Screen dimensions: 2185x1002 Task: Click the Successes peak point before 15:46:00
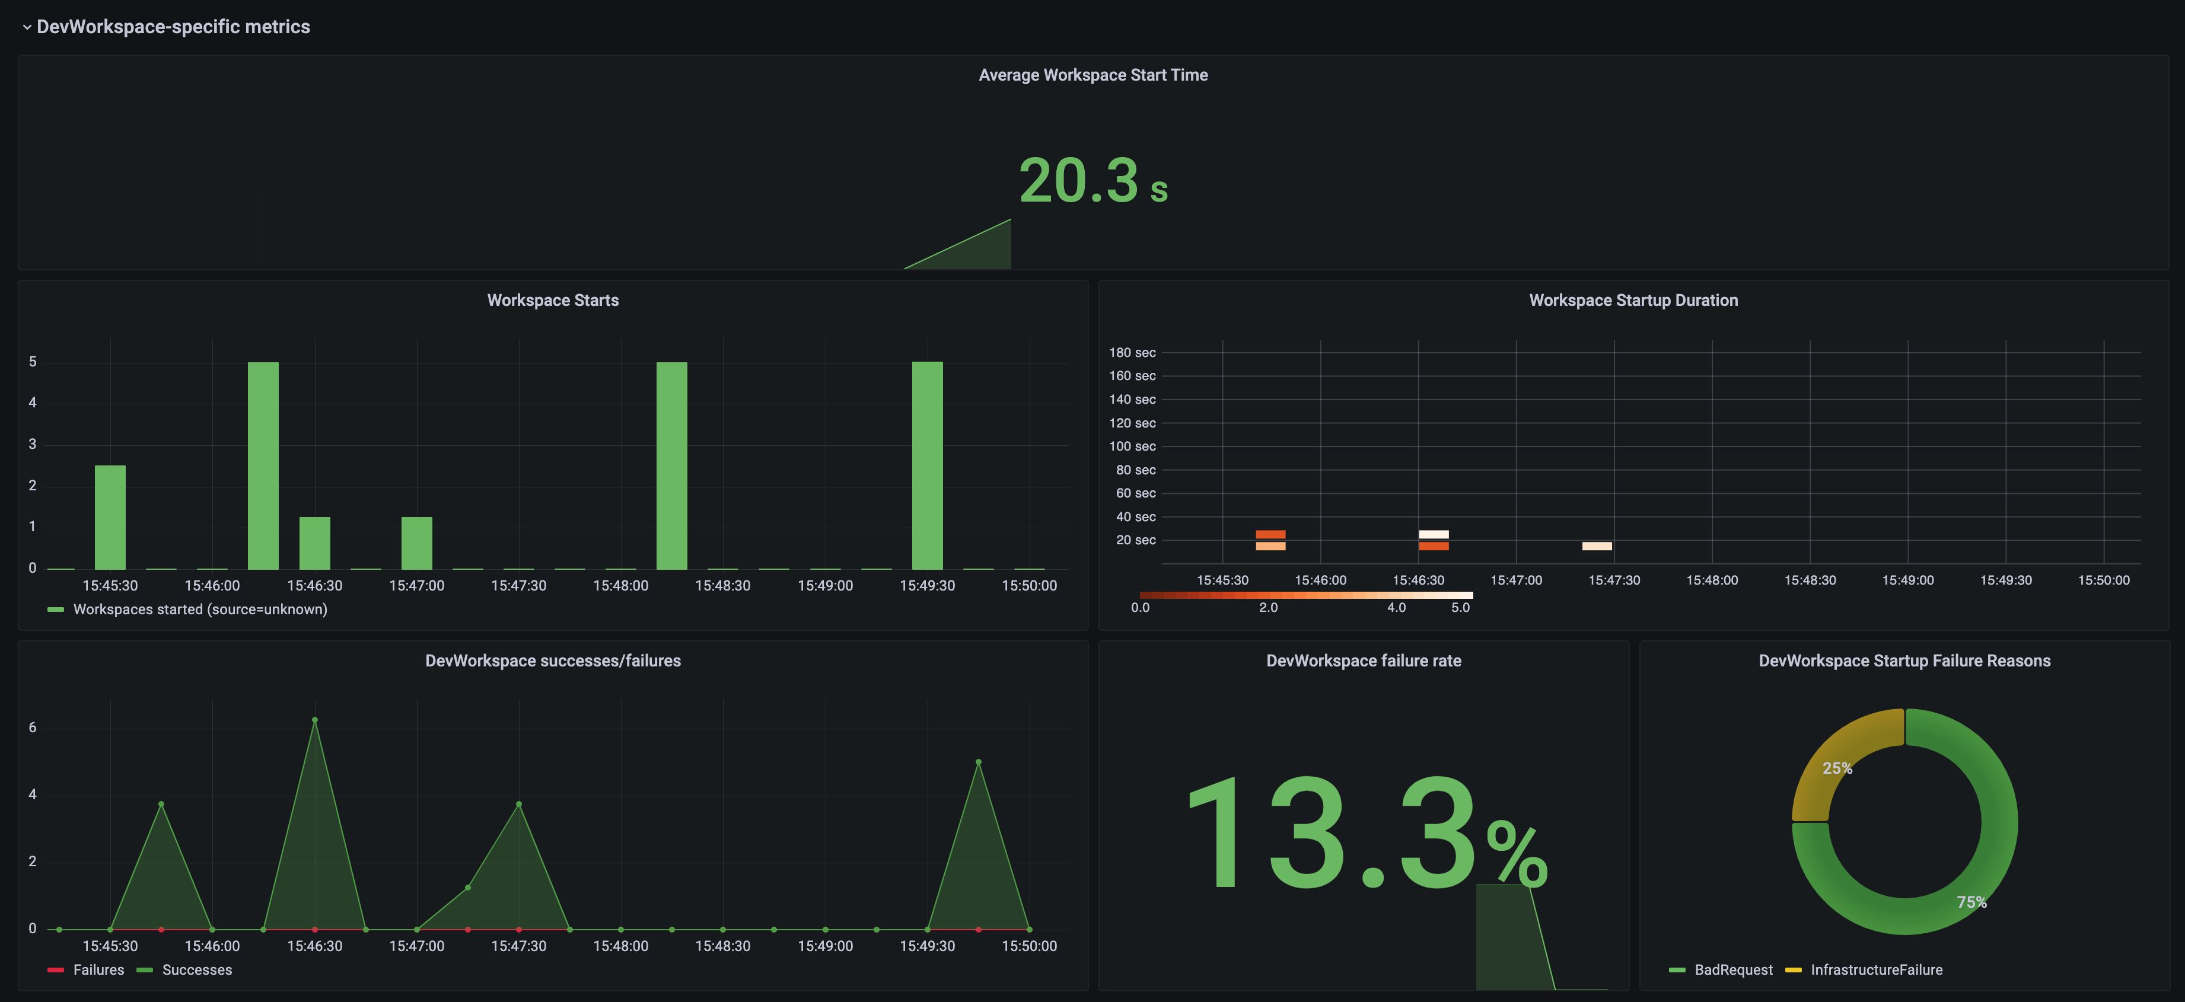[161, 803]
